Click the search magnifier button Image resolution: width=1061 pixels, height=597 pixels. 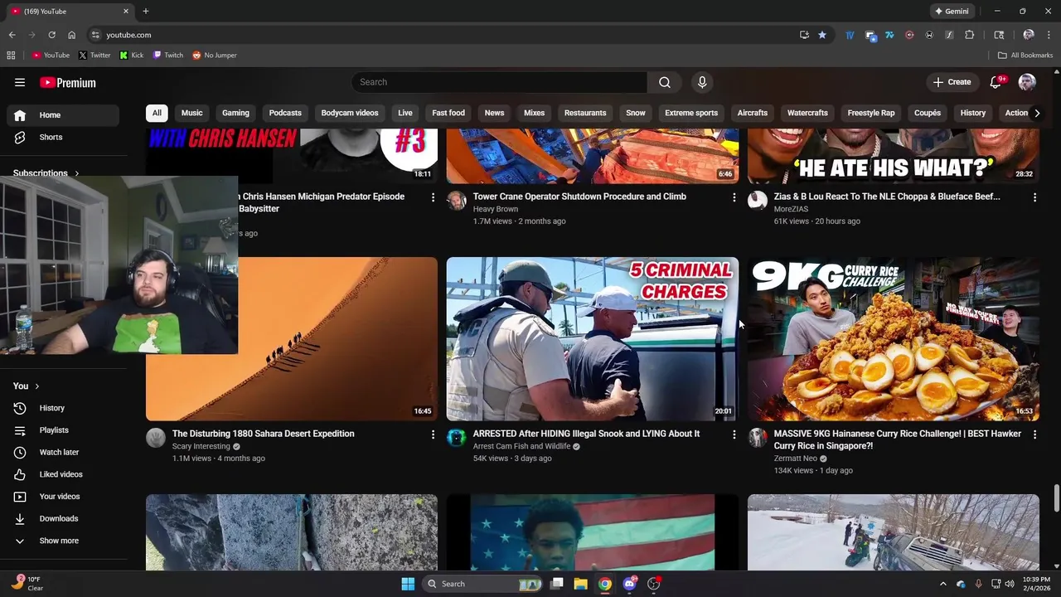[665, 82]
